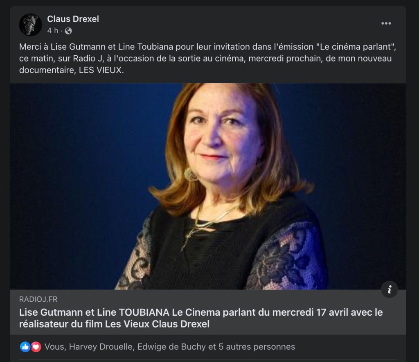Click the "4 h" post timestamp
Viewport: 419px width, 362px height.
click(53, 31)
